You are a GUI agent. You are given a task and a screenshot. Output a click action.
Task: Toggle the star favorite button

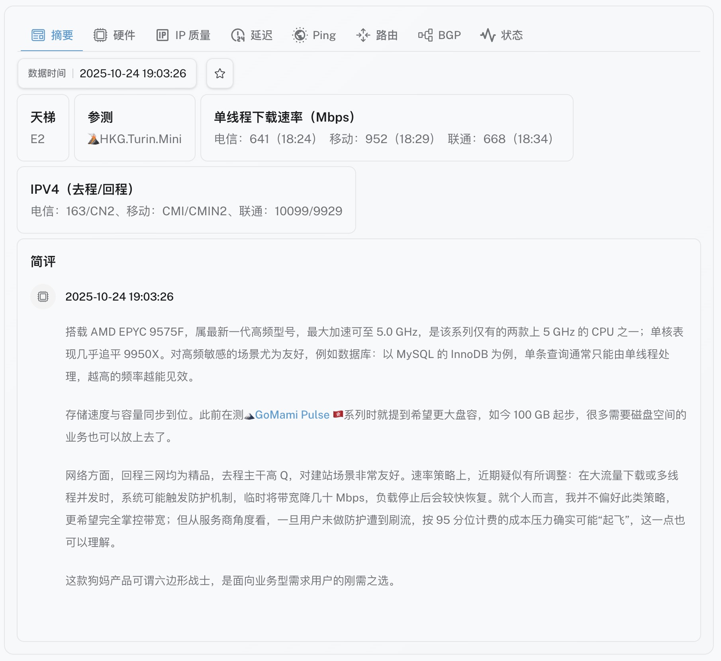coord(220,73)
